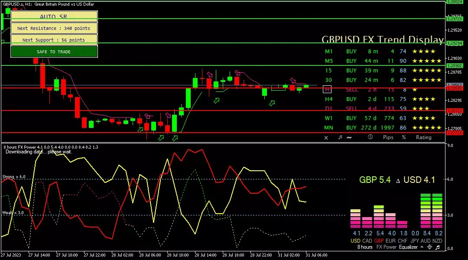Collapse FX Power panel with the up triangle
468x260 pixels.
coord(422,247)
